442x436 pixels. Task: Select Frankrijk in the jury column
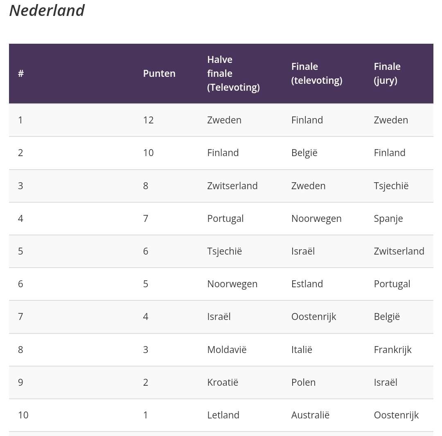click(392, 350)
